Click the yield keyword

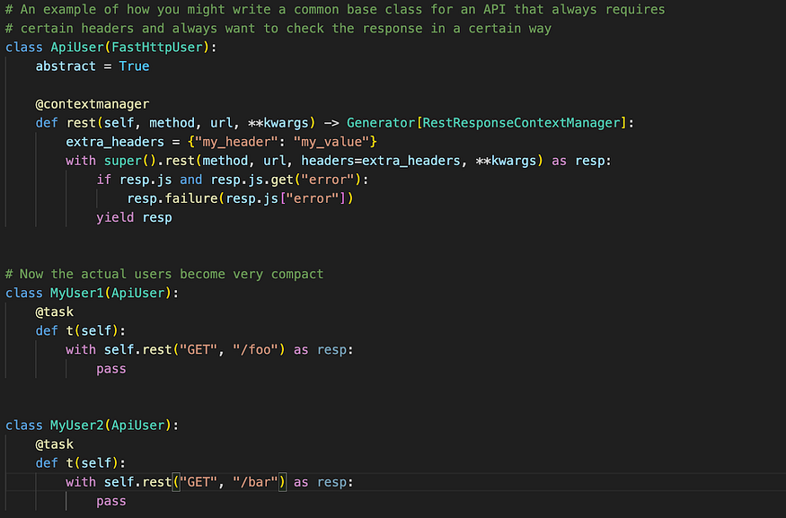[x=115, y=218]
